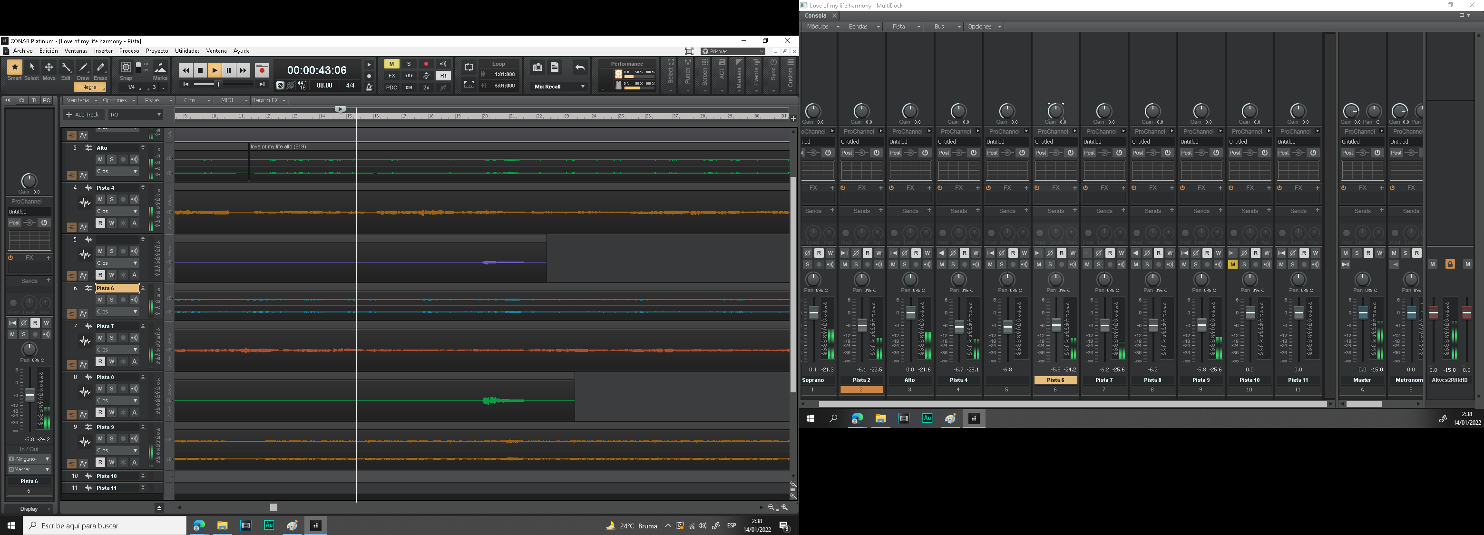Pick the Edit tool
The image size is (1484, 535).
click(x=66, y=68)
